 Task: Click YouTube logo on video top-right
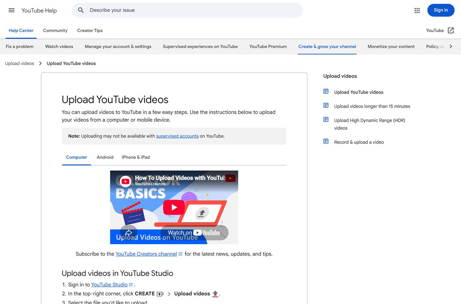(230, 178)
